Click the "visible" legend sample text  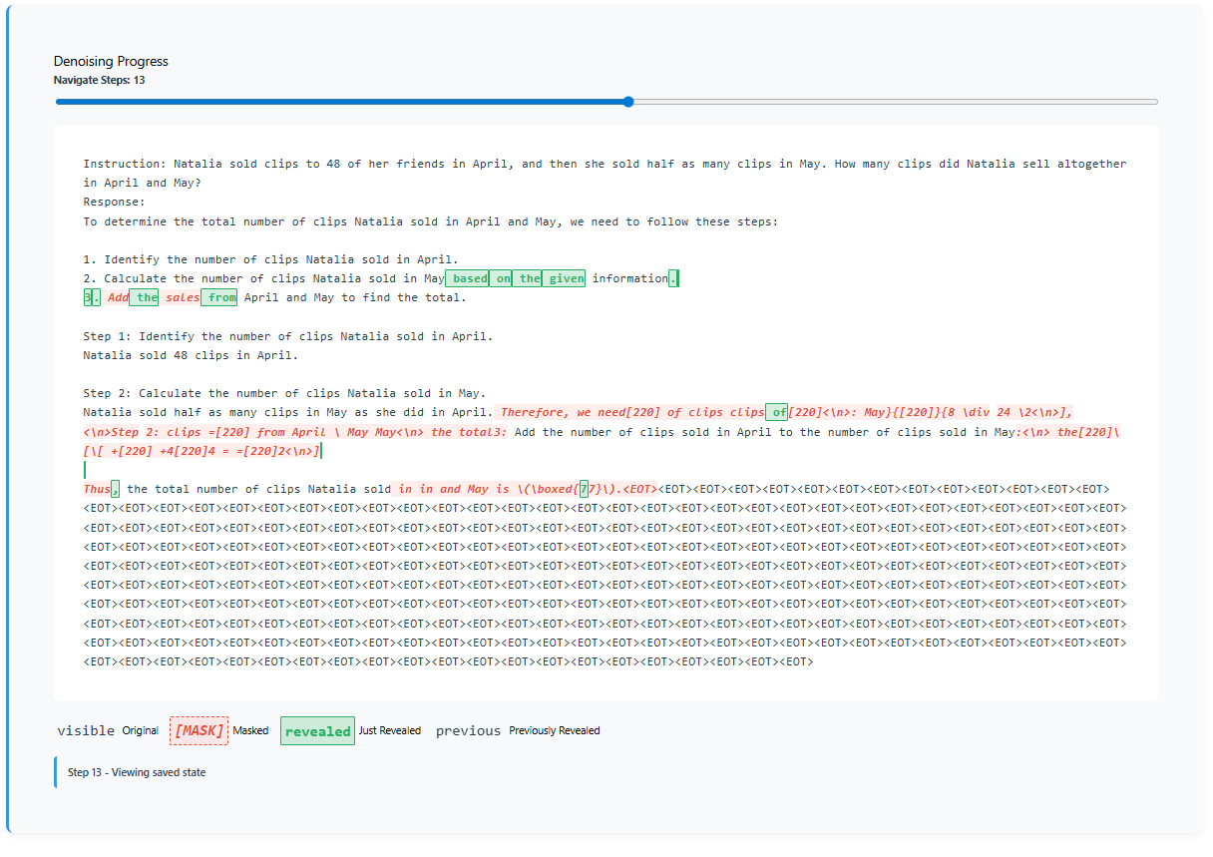point(86,730)
